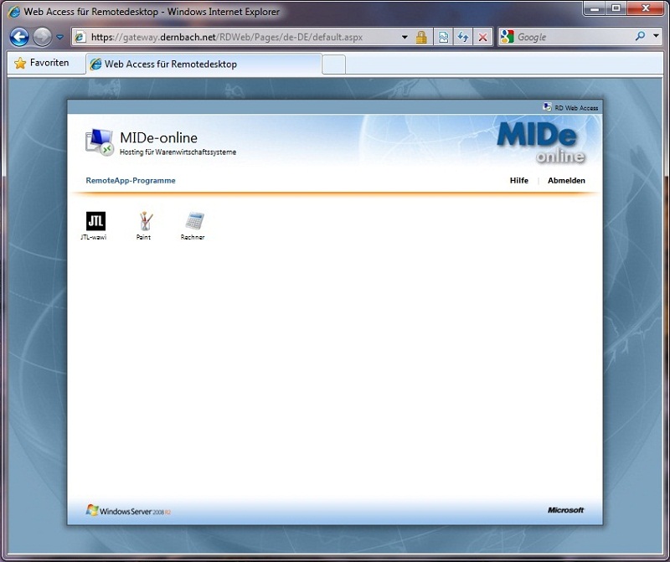
Task: Open Favoriten star button
Action: (x=42, y=63)
